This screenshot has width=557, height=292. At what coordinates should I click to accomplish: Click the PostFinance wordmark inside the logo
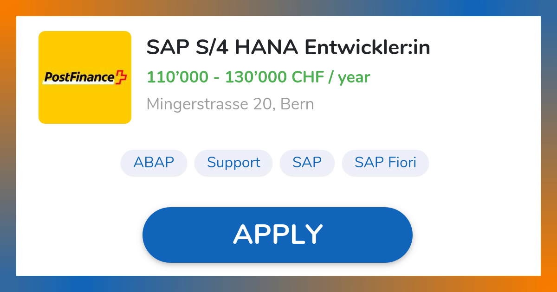coord(79,77)
